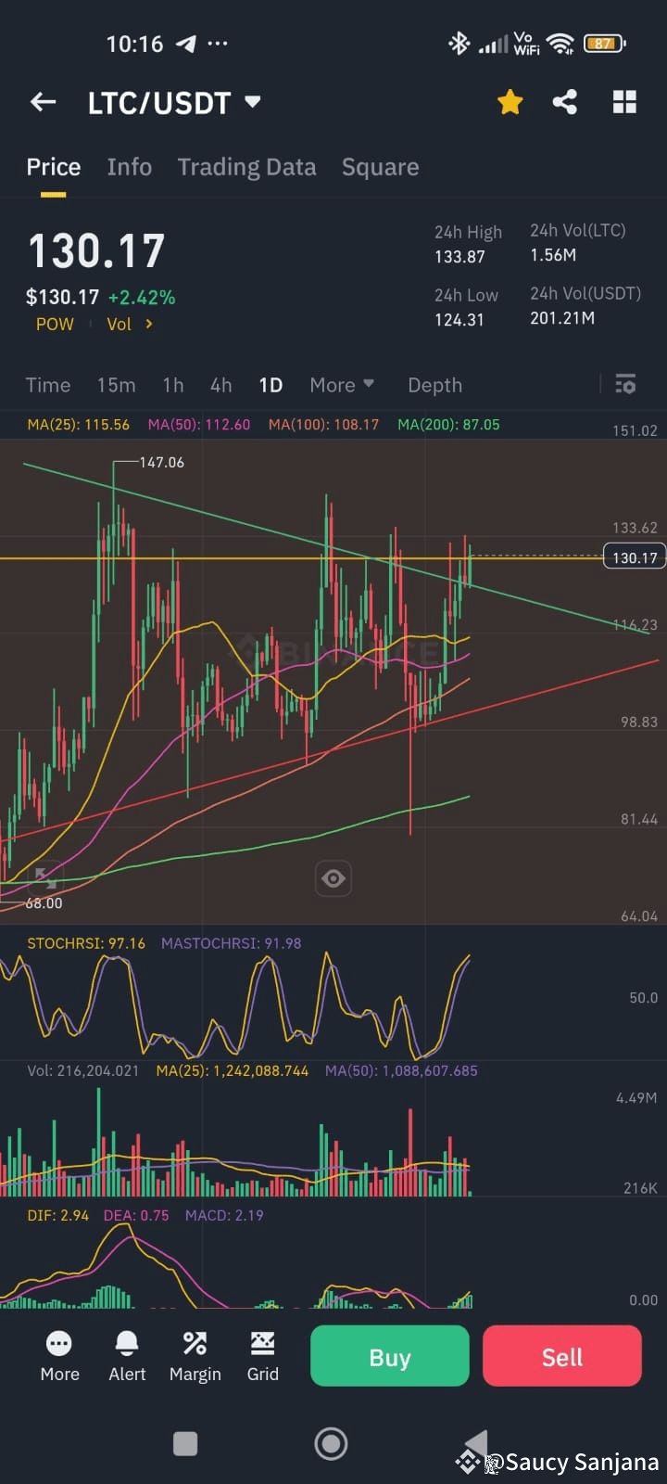This screenshot has width=667, height=1484.
Task: Tap the +2.42% price change
Action: (x=142, y=298)
